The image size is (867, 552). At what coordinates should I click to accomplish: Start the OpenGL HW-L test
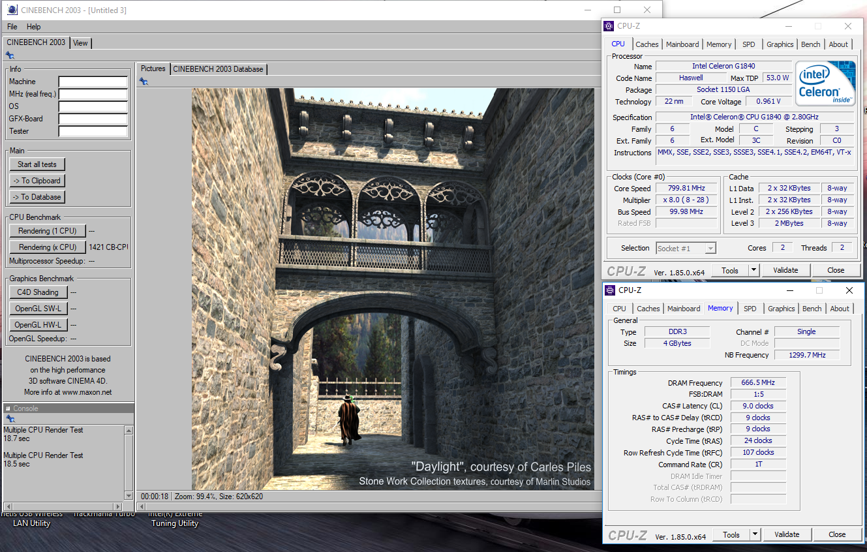[x=38, y=325]
